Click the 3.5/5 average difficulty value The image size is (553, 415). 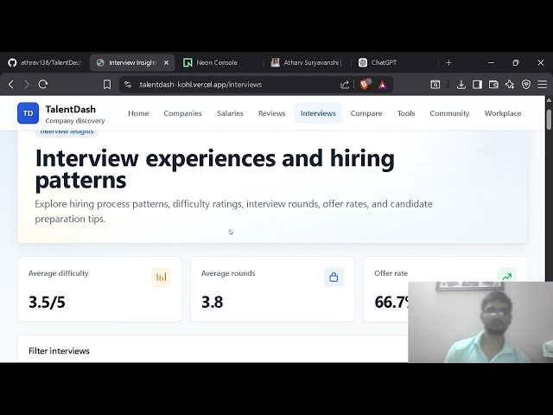click(x=47, y=303)
